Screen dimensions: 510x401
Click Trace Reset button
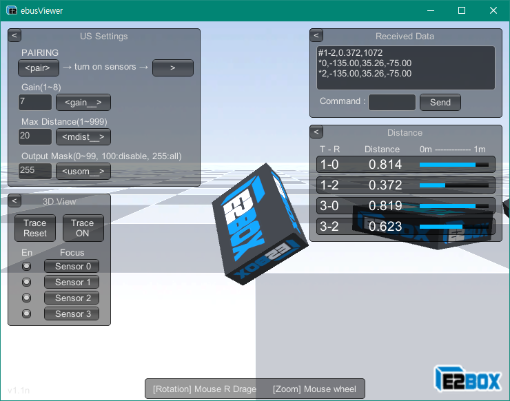pyautogui.click(x=35, y=228)
